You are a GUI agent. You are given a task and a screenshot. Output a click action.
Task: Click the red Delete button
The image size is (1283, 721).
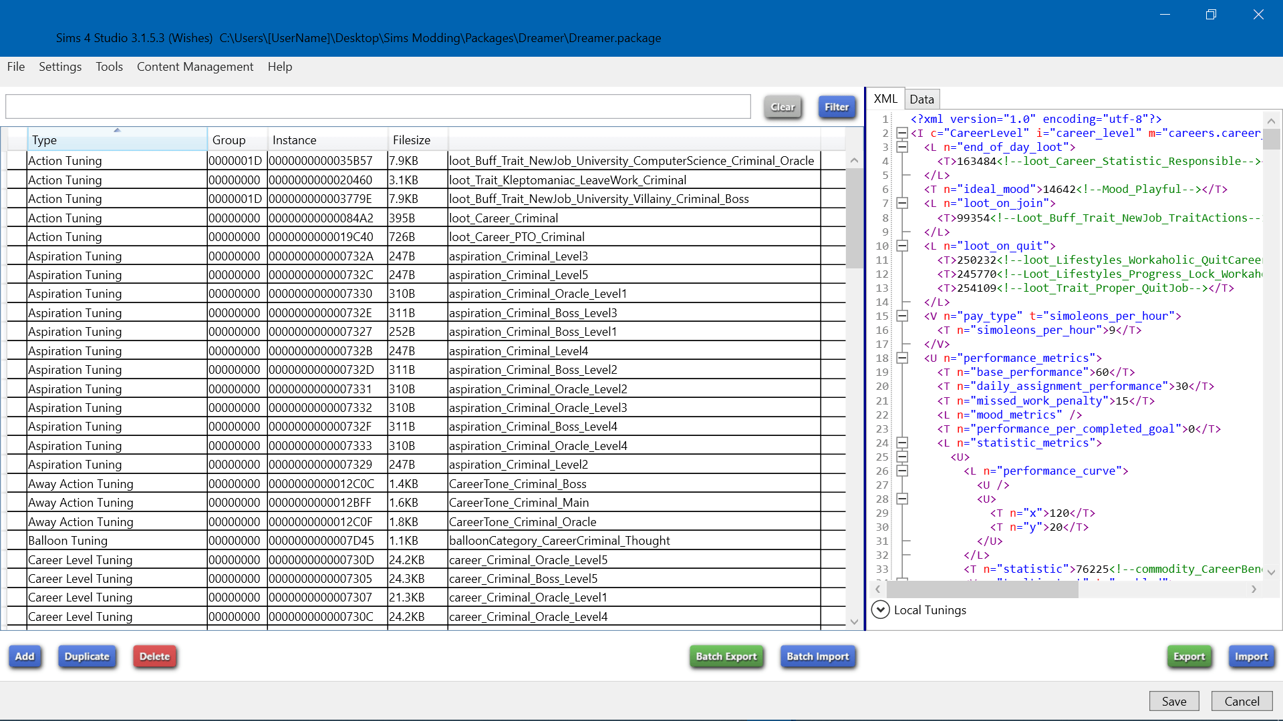[x=154, y=656]
